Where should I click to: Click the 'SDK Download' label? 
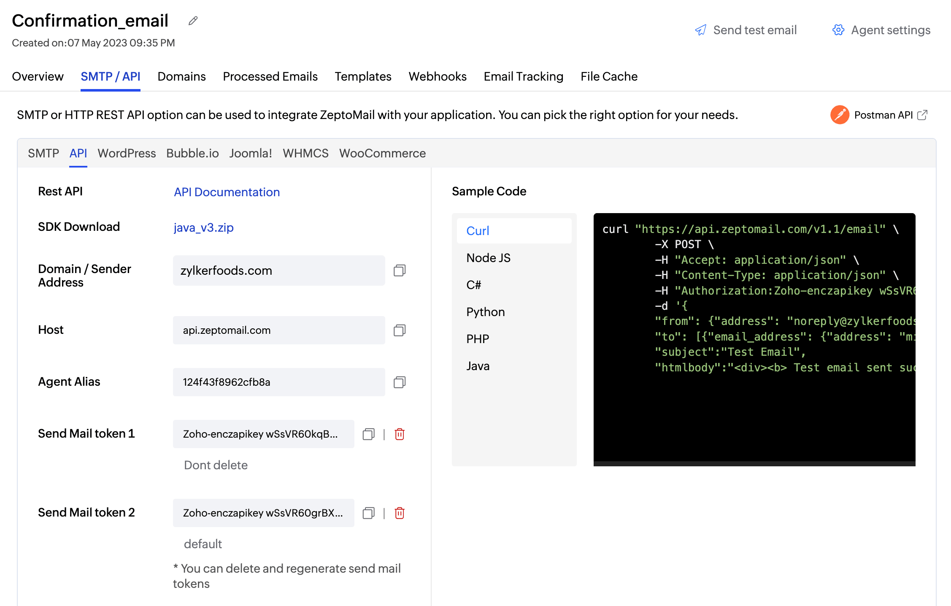[79, 227]
